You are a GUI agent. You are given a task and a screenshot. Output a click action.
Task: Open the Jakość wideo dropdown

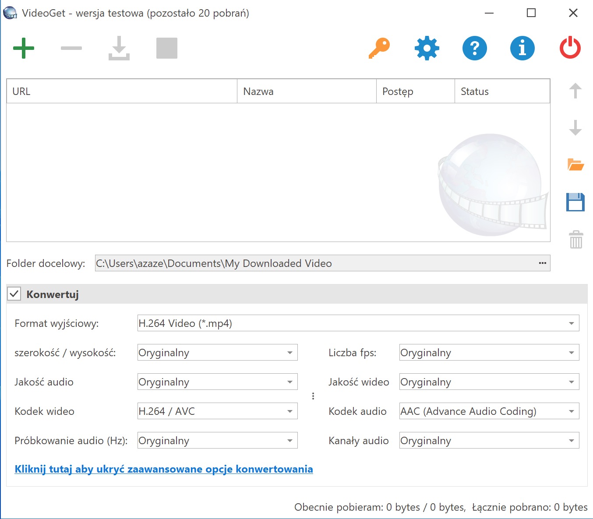(489, 382)
